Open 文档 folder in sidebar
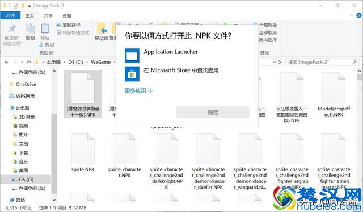Image resolution: width=363 pixels, height=212 pixels. click(20, 144)
